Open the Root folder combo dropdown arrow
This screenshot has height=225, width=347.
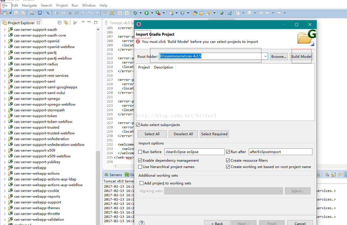(x=265, y=56)
